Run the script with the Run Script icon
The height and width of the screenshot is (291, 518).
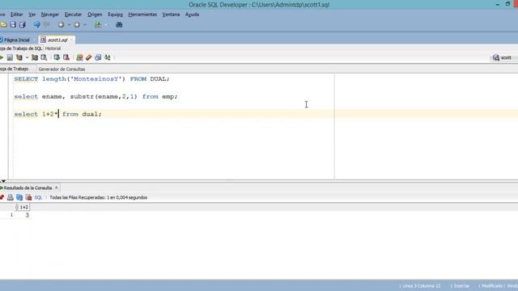click(10, 57)
